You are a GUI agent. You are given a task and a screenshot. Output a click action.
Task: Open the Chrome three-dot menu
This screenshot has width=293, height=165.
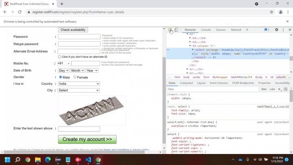click(x=288, y=12)
